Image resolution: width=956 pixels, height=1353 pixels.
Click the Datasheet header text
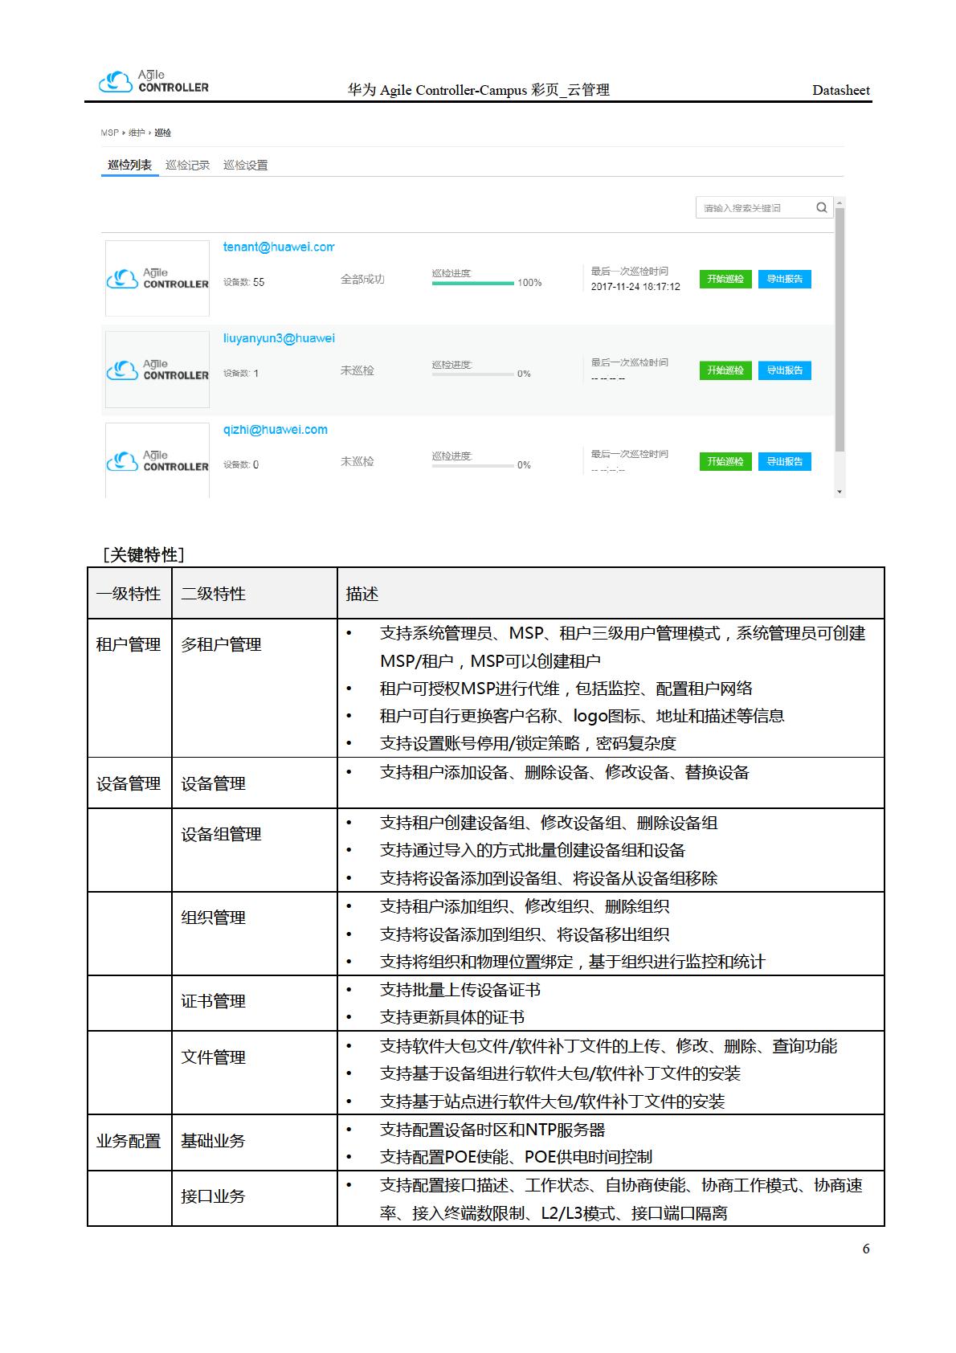pyautogui.click(x=841, y=90)
